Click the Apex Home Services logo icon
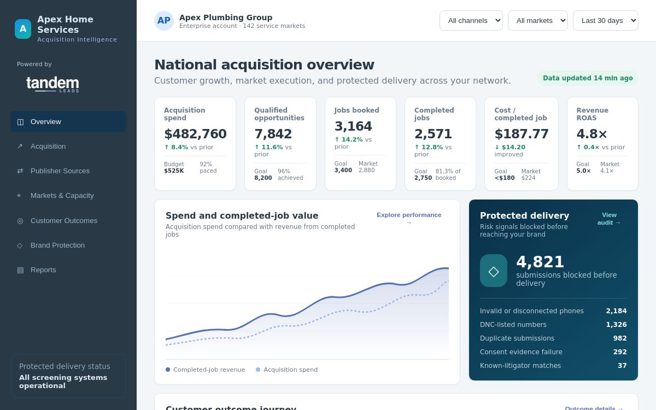The width and height of the screenshot is (656, 410). (x=23, y=29)
